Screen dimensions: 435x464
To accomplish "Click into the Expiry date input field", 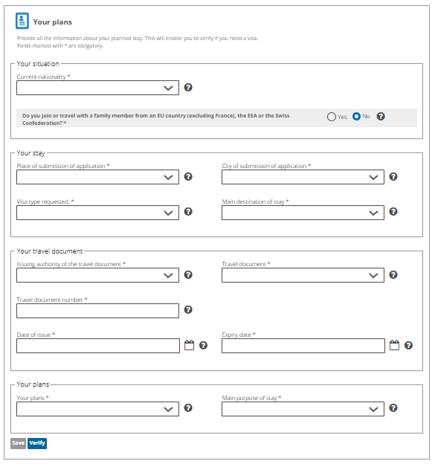I will (x=303, y=346).
